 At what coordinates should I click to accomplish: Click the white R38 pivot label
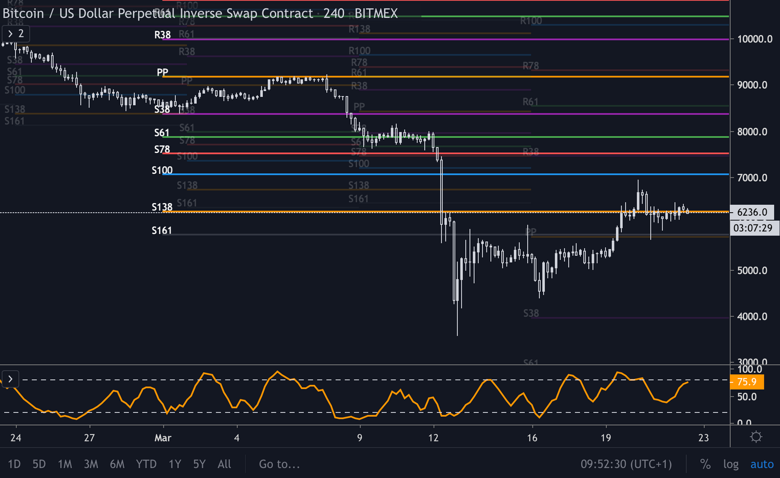click(x=162, y=35)
